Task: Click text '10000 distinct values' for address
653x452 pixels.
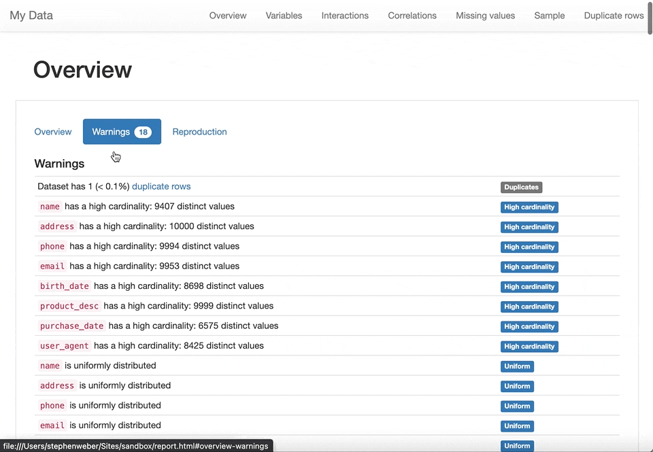Action: 212,226
